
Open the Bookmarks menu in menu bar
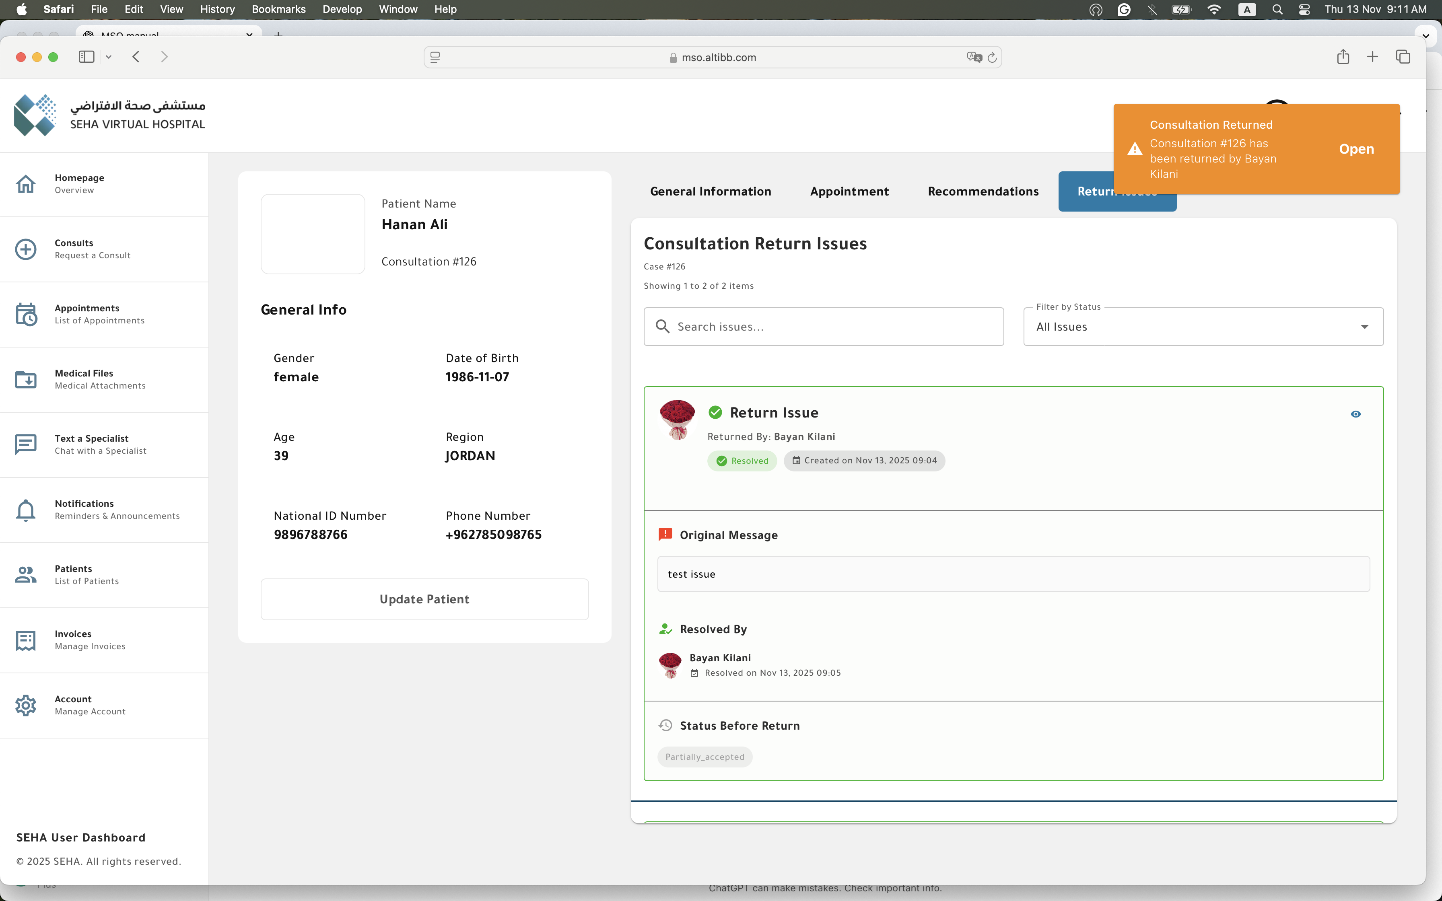(278, 9)
